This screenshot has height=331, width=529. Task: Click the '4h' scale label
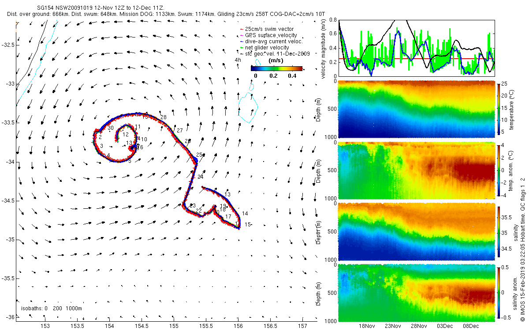(x=238, y=60)
